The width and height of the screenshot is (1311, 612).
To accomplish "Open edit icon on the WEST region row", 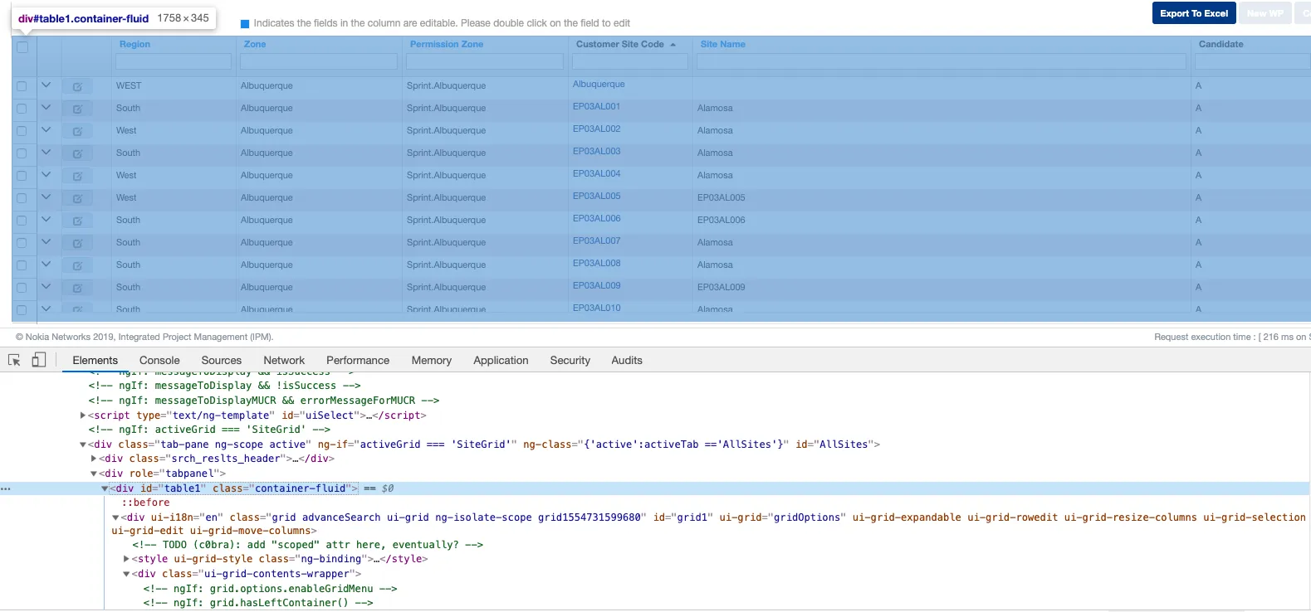I will tap(77, 86).
